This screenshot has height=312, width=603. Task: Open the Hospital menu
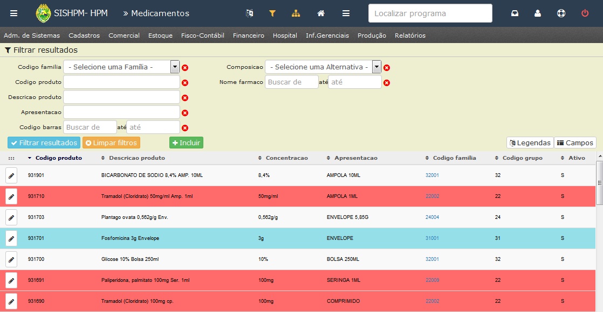coord(285,36)
